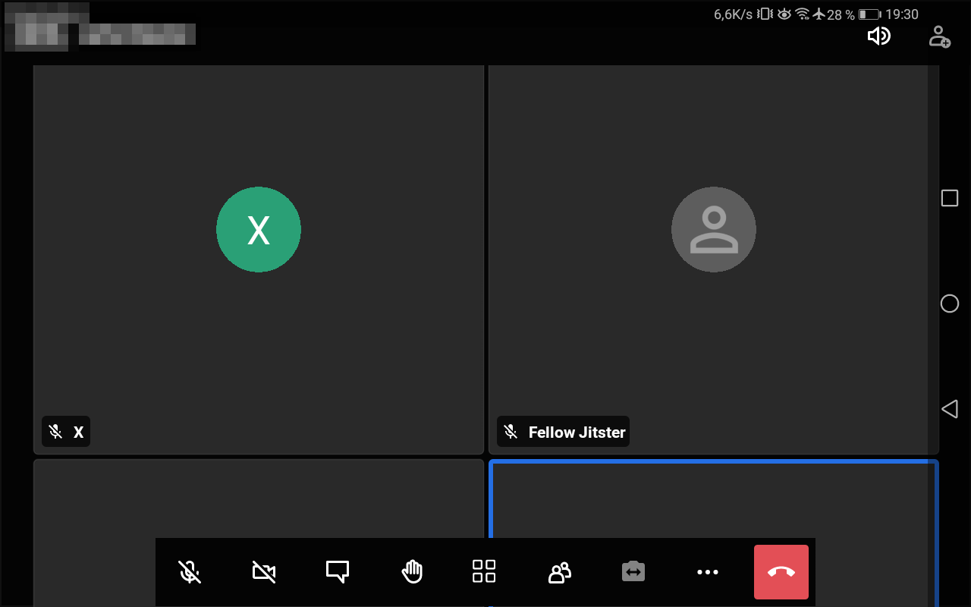Mute your microphone
The height and width of the screenshot is (607, 971).
[x=188, y=571]
